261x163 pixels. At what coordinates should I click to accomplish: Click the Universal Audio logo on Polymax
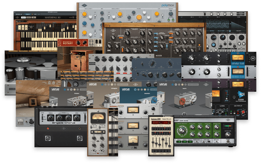click(x=84, y=6)
